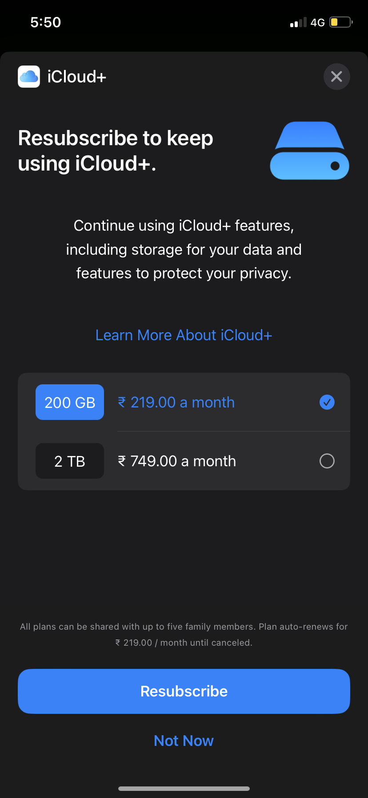The width and height of the screenshot is (368, 798).
Task: Close the iCloud+ sheet with X
Action: coord(336,77)
